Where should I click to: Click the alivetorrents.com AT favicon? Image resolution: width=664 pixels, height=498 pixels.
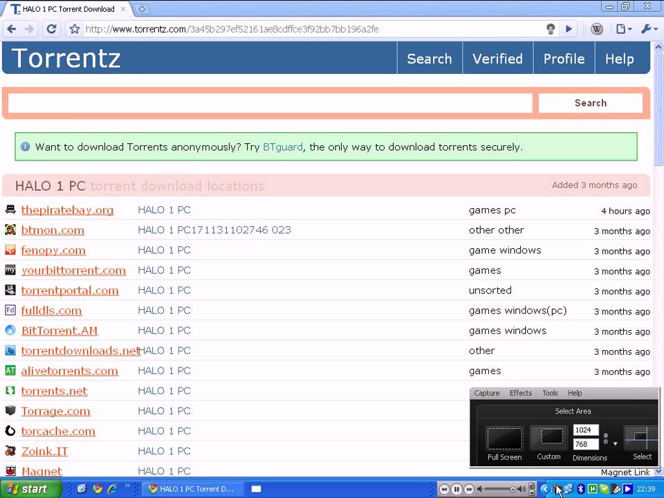tap(10, 370)
